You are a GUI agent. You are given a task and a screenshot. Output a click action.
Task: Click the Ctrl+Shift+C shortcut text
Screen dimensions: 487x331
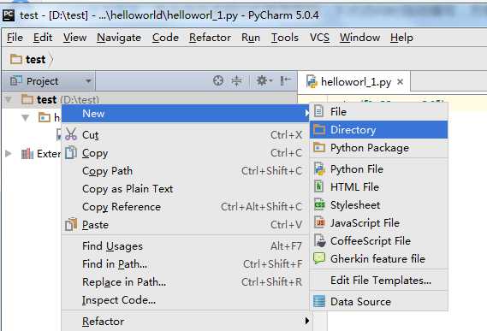tap(271, 171)
